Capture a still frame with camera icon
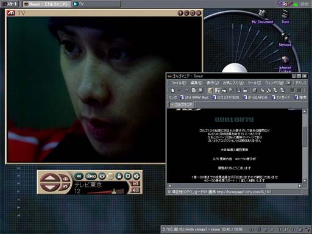 pos(102,176)
